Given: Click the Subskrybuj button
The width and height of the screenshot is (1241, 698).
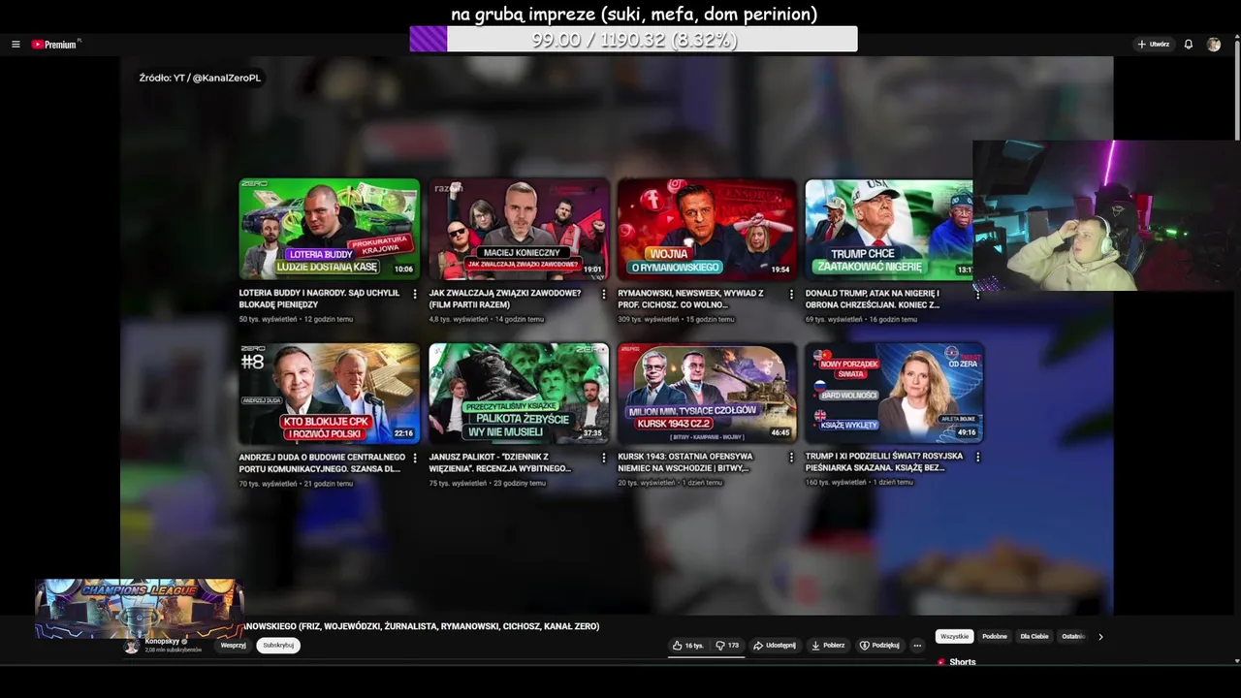Looking at the screenshot, I should point(278,646).
